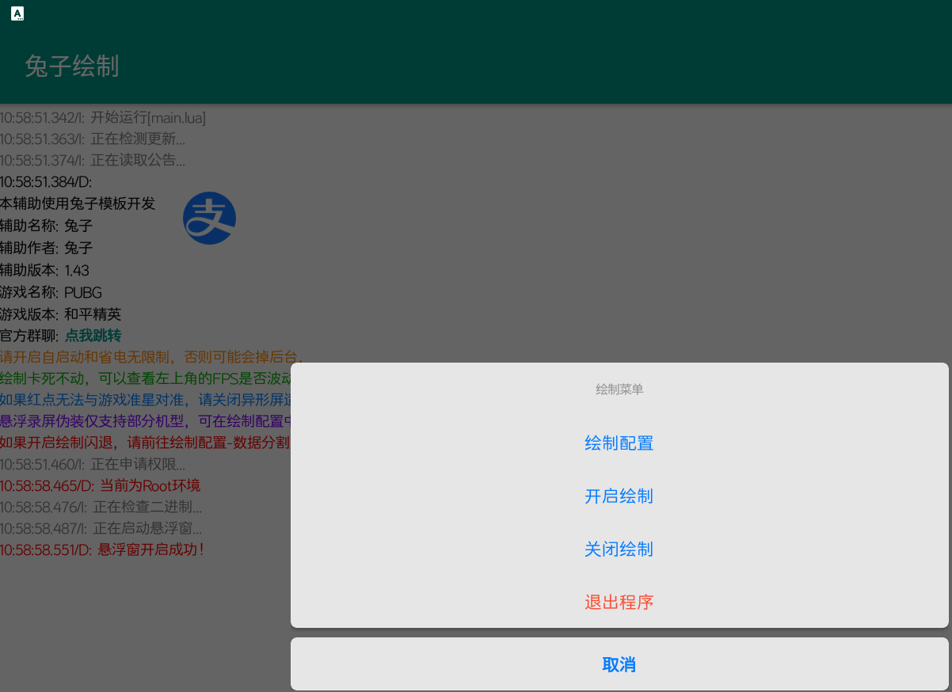This screenshot has height=692, width=952.
Task: Click the 游戏名称: PUBG entry
Action: pyautogui.click(x=51, y=292)
